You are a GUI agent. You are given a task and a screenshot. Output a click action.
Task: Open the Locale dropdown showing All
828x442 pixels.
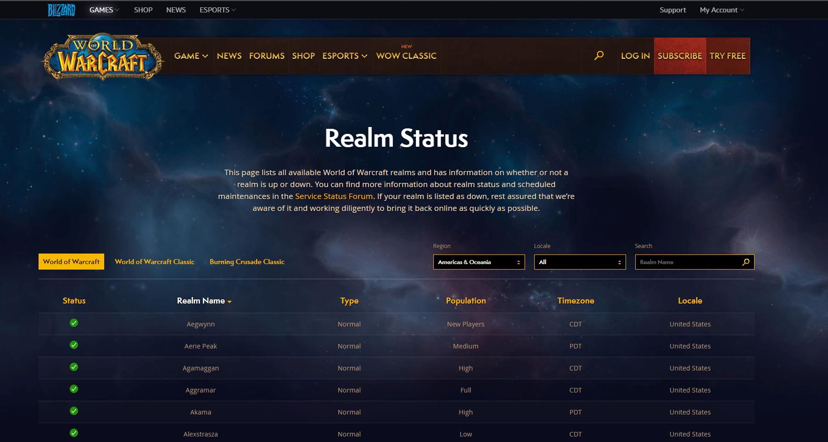[580, 262]
